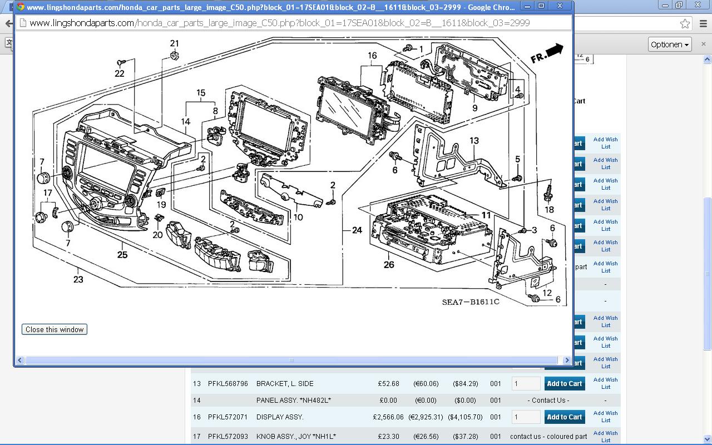This screenshot has height=445, width=712.
Task: Minimize the main Chrome window
Action: point(664,5)
